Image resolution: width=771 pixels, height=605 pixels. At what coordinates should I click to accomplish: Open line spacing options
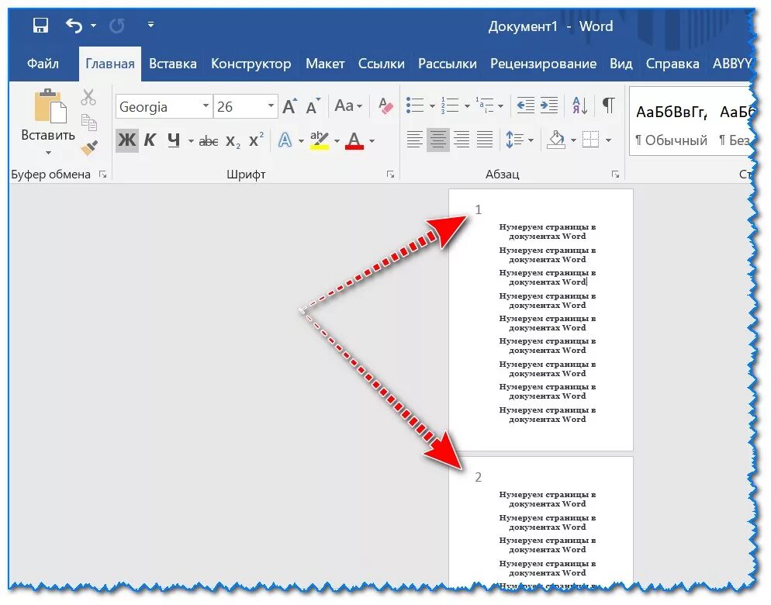[519, 140]
